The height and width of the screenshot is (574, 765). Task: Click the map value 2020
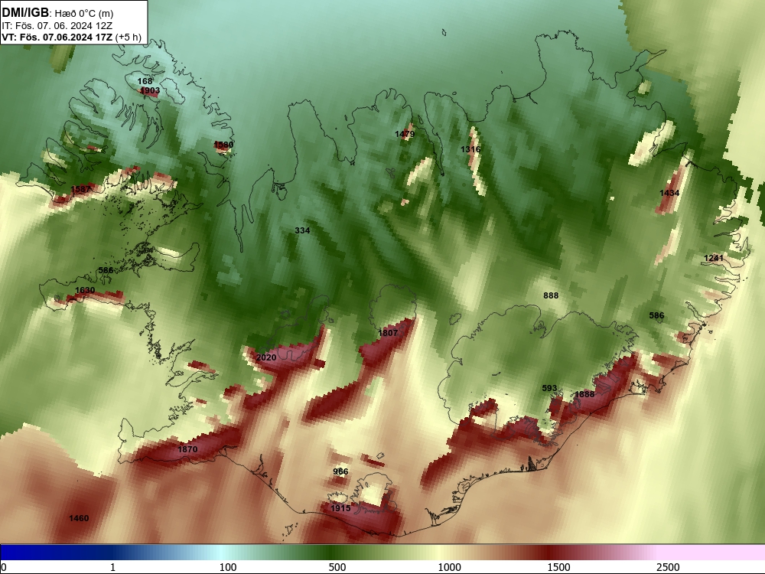coord(266,357)
